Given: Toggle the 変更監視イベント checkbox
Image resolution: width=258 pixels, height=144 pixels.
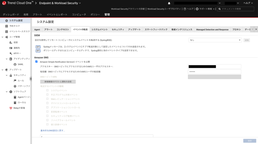Looking at the screenshot, I should point(47,112).
